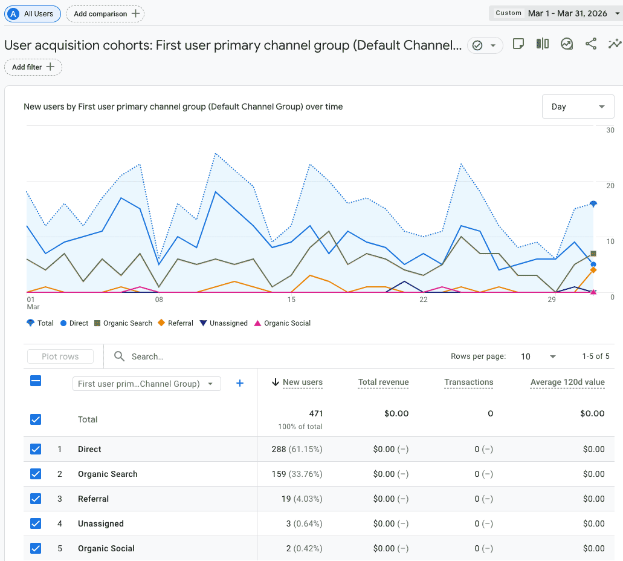623x561 pixels.
Task: Click the Referral legend color marker
Action: [162, 323]
